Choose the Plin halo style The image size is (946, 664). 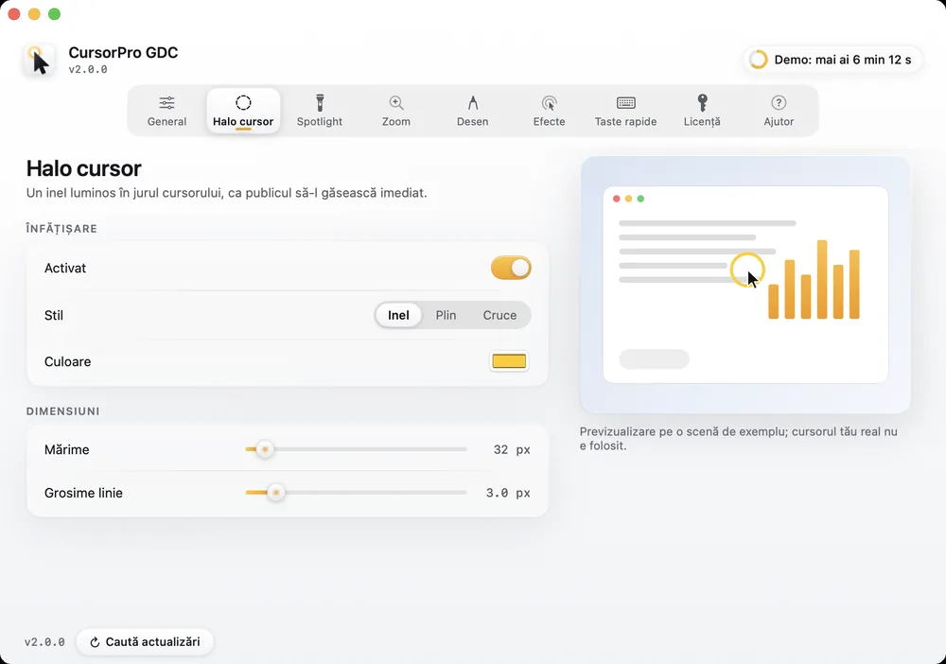[446, 315]
